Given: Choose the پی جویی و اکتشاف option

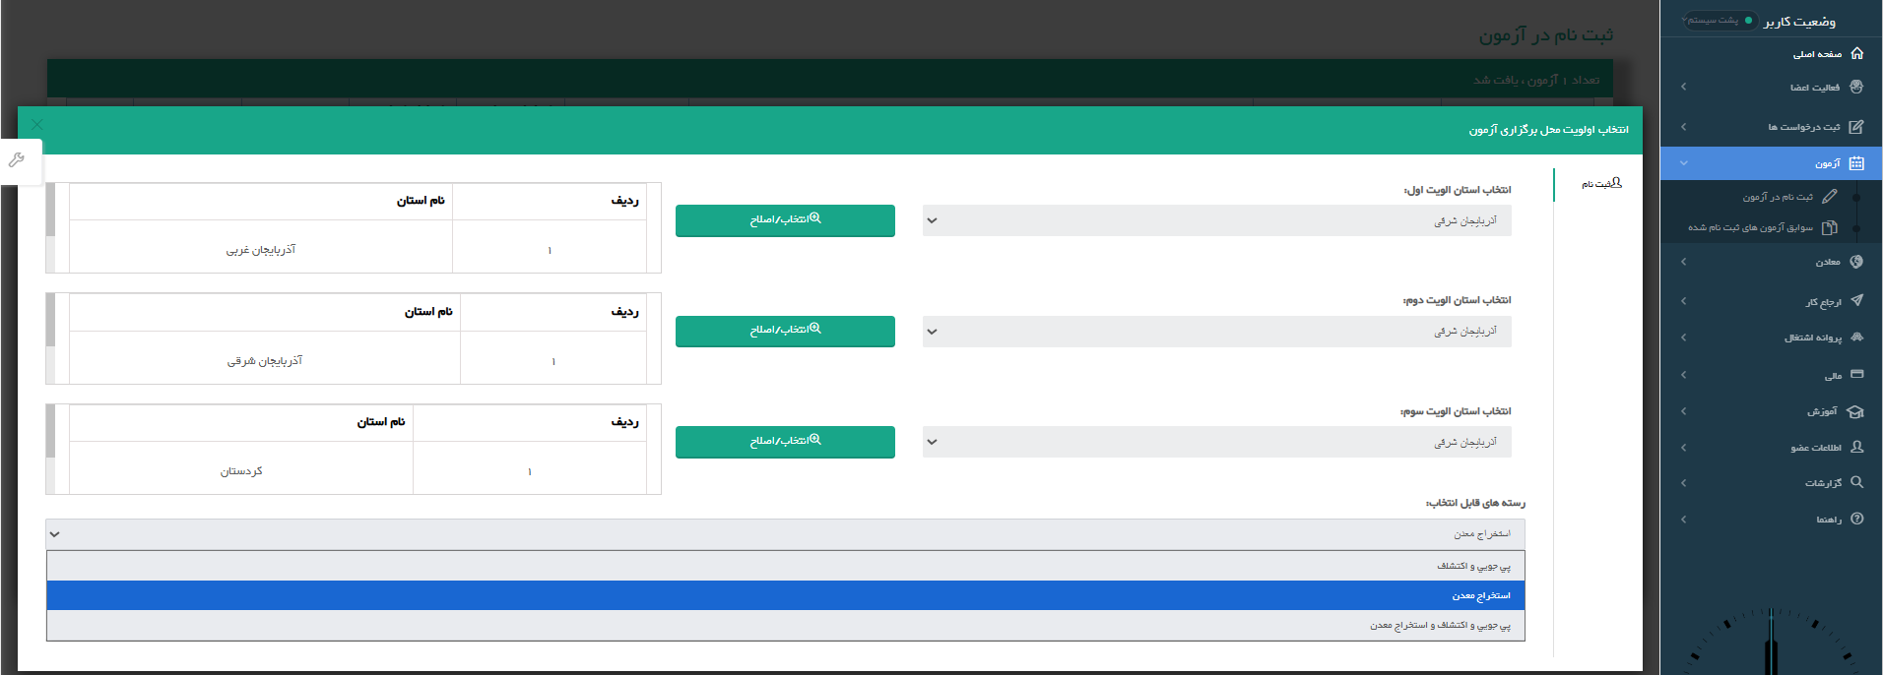Looking at the screenshot, I should [786, 566].
